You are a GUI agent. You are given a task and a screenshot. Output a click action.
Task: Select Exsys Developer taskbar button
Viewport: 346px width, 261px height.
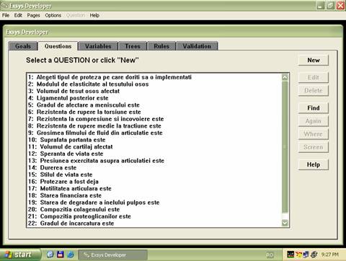[113, 255]
